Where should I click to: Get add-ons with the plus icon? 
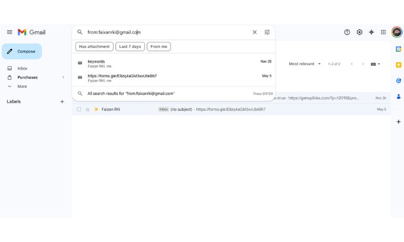(398, 122)
